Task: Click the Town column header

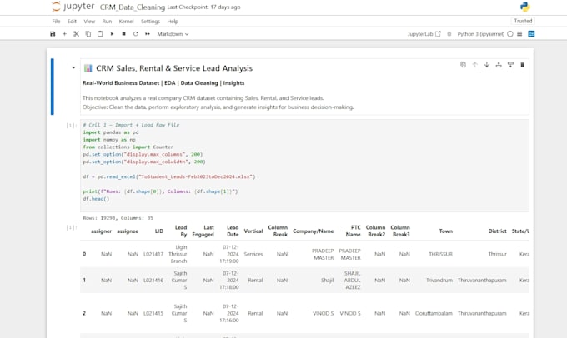Action: [x=446, y=231]
